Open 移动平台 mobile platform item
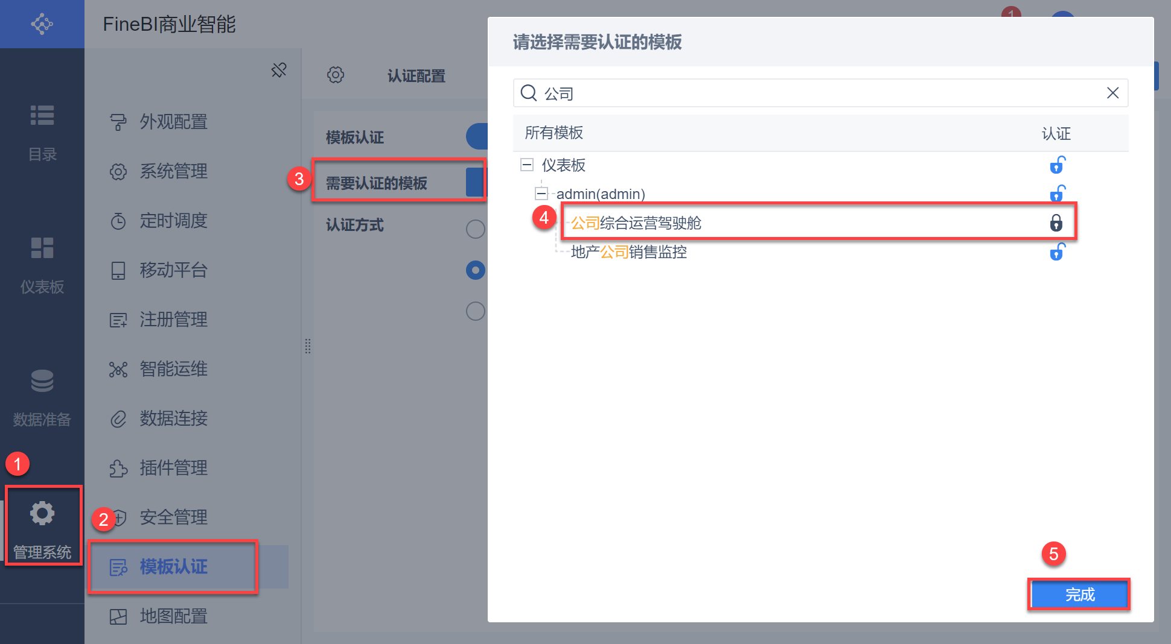This screenshot has width=1171, height=644. [x=174, y=270]
